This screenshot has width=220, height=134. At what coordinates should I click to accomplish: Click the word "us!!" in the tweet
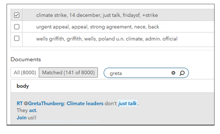tap(32, 117)
